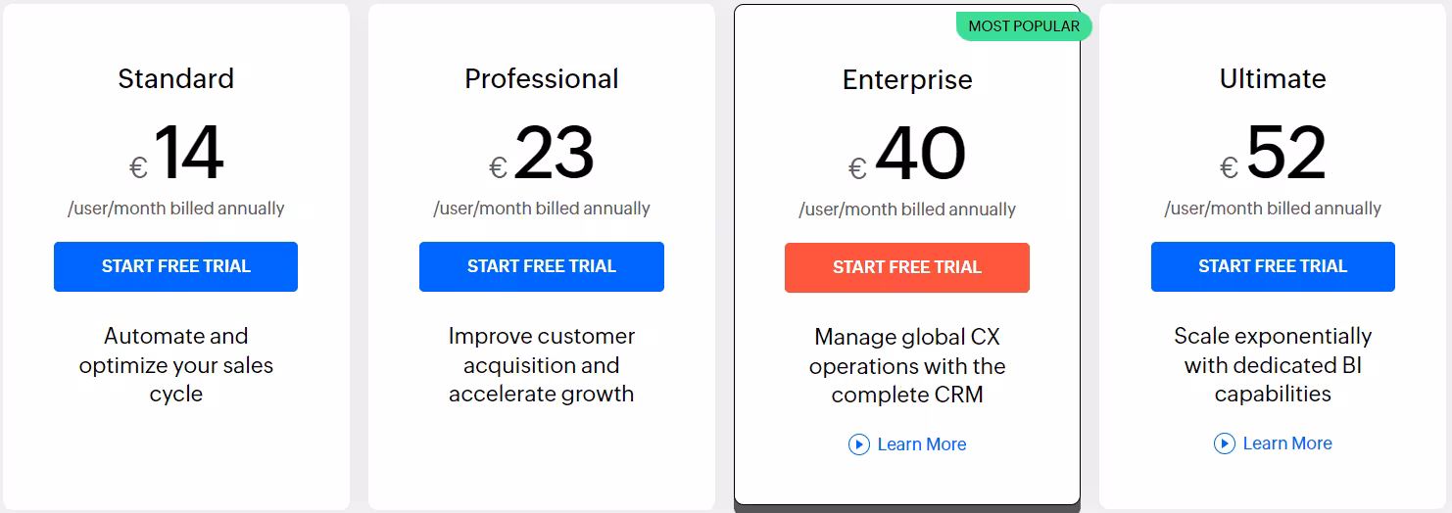Start free trial for the Professional plan

(x=542, y=266)
